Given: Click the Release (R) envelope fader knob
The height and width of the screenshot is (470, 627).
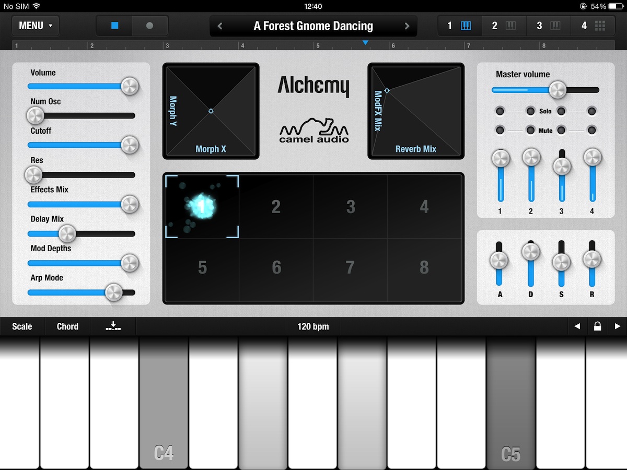Looking at the screenshot, I should [x=592, y=258].
